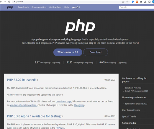The width and height of the screenshot is (154, 129).
Task: Click the browser back arrow
Action: tap(1, 2)
